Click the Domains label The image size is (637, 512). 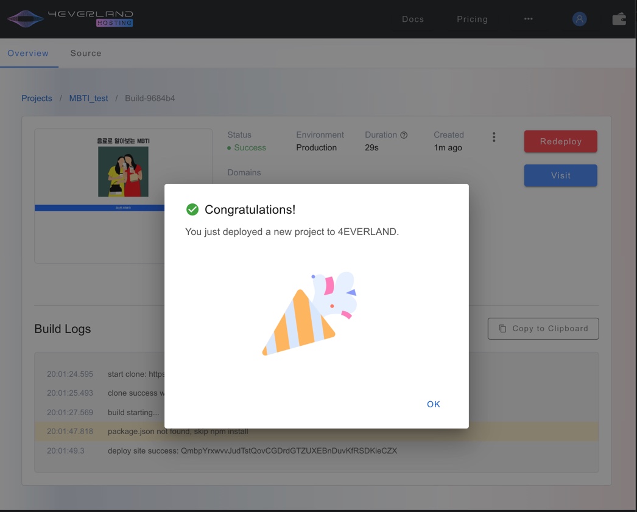click(244, 172)
